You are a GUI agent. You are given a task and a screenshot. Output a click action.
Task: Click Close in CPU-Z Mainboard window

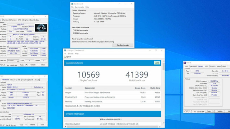[42, 125]
